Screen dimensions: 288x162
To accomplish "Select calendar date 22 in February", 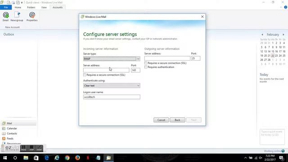I will click(273, 55).
